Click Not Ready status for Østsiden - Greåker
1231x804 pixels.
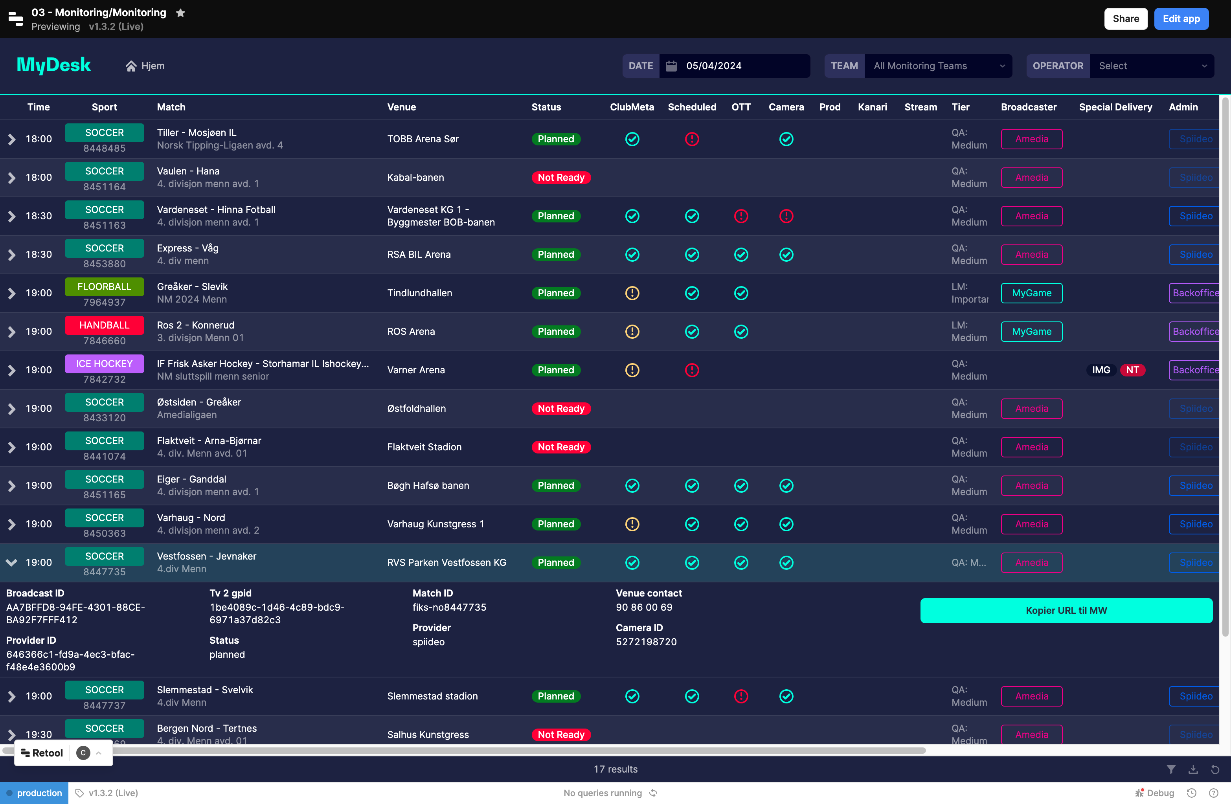[561, 408]
